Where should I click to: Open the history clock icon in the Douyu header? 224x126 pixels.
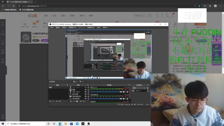pos(157,15)
